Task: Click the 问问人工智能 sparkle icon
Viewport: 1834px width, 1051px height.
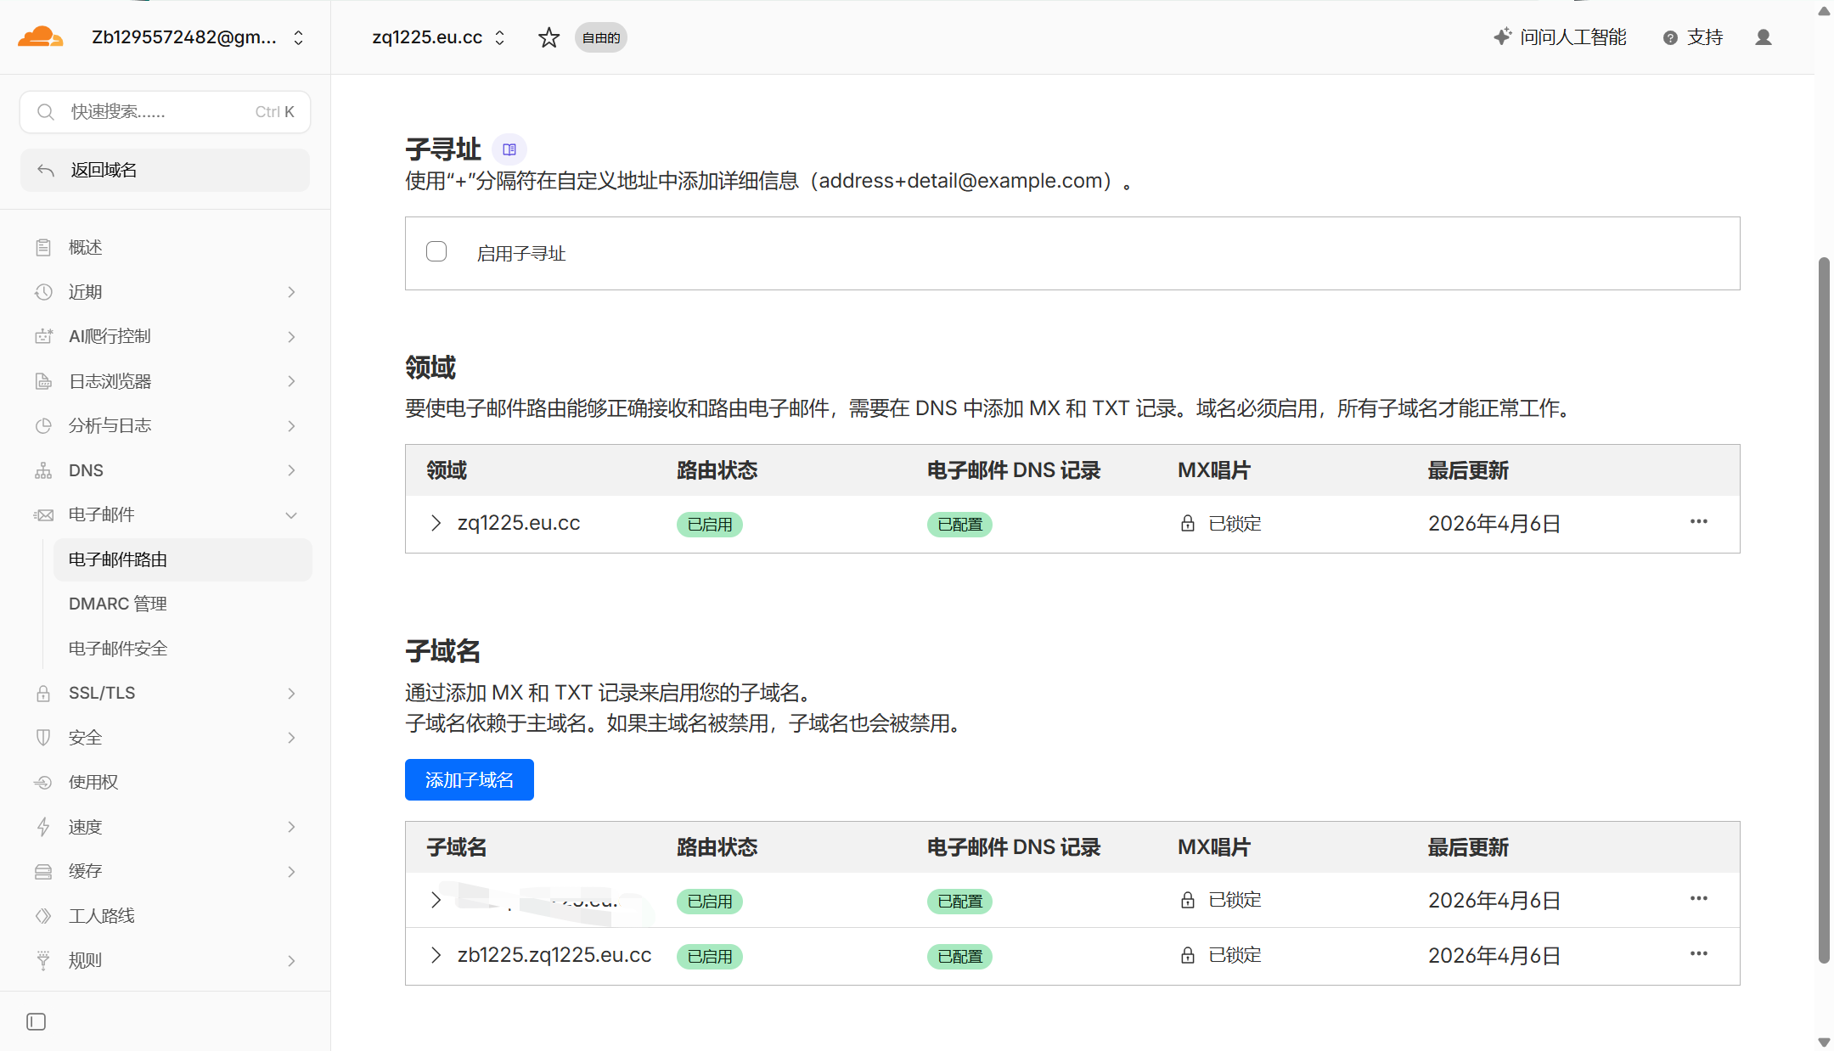Action: click(x=1502, y=37)
